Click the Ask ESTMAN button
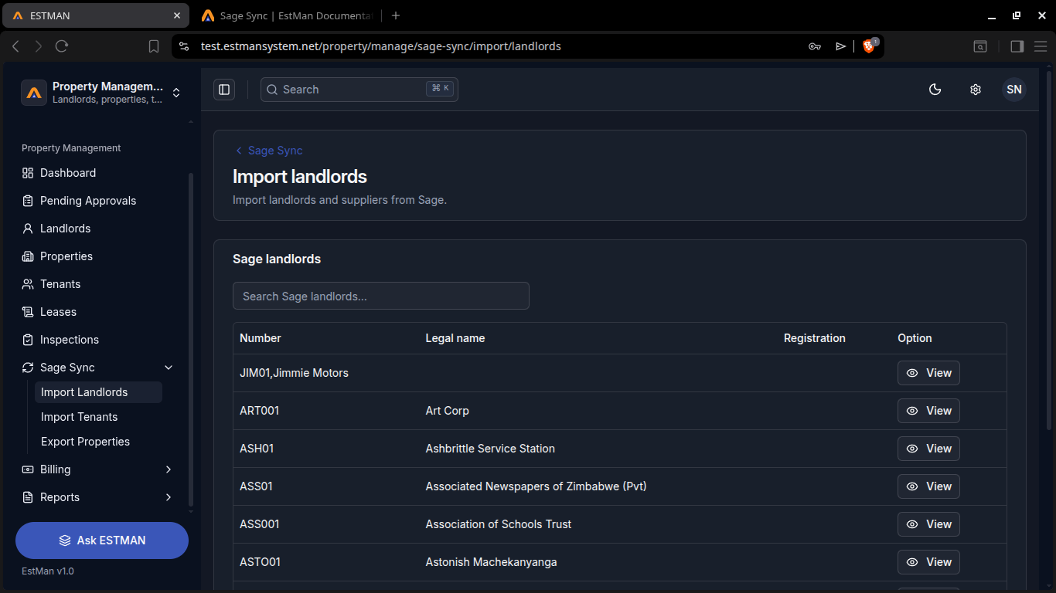This screenshot has height=593, width=1056. click(102, 540)
